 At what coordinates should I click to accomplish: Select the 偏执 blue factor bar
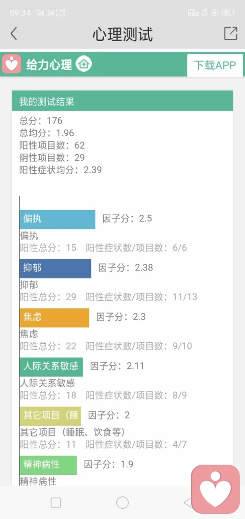point(57,219)
